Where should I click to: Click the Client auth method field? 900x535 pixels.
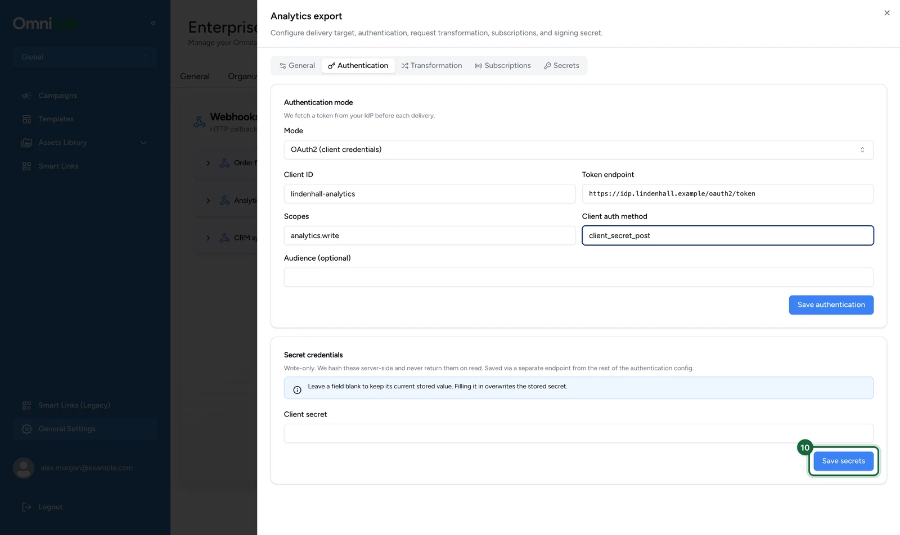(727, 235)
